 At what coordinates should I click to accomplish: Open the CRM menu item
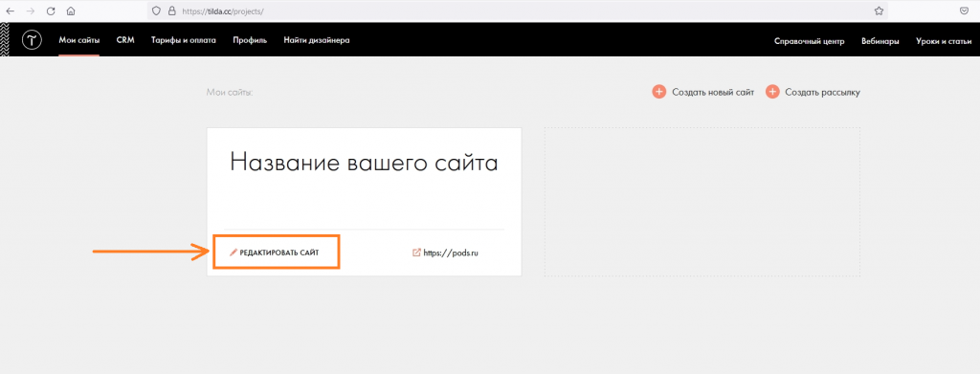pyautogui.click(x=125, y=40)
